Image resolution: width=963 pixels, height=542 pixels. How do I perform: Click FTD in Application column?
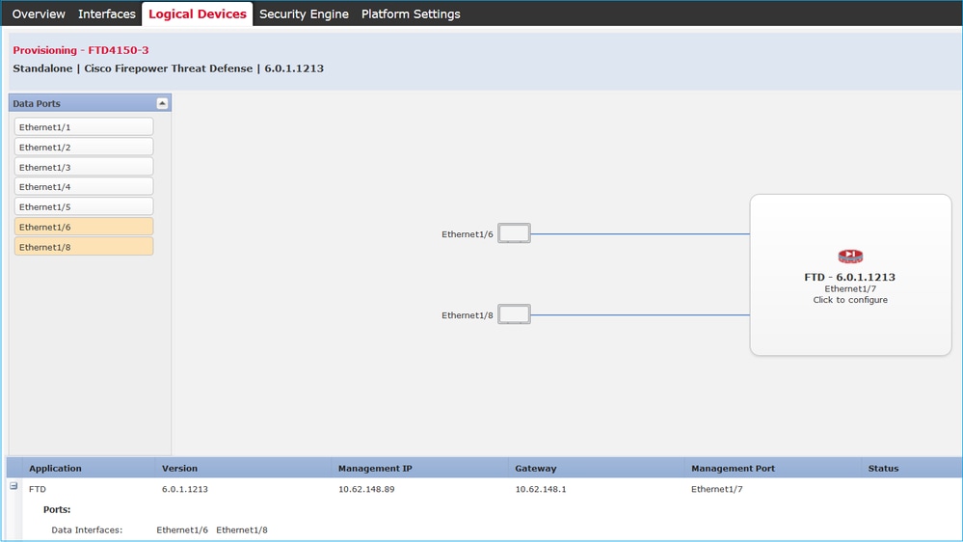[x=38, y=489]
